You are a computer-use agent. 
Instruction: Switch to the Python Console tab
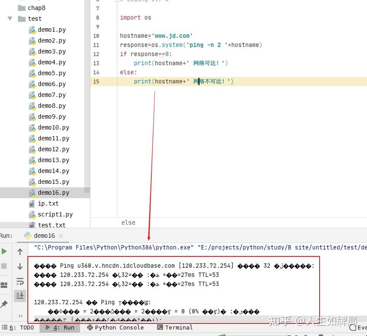(x=115, y=327)
